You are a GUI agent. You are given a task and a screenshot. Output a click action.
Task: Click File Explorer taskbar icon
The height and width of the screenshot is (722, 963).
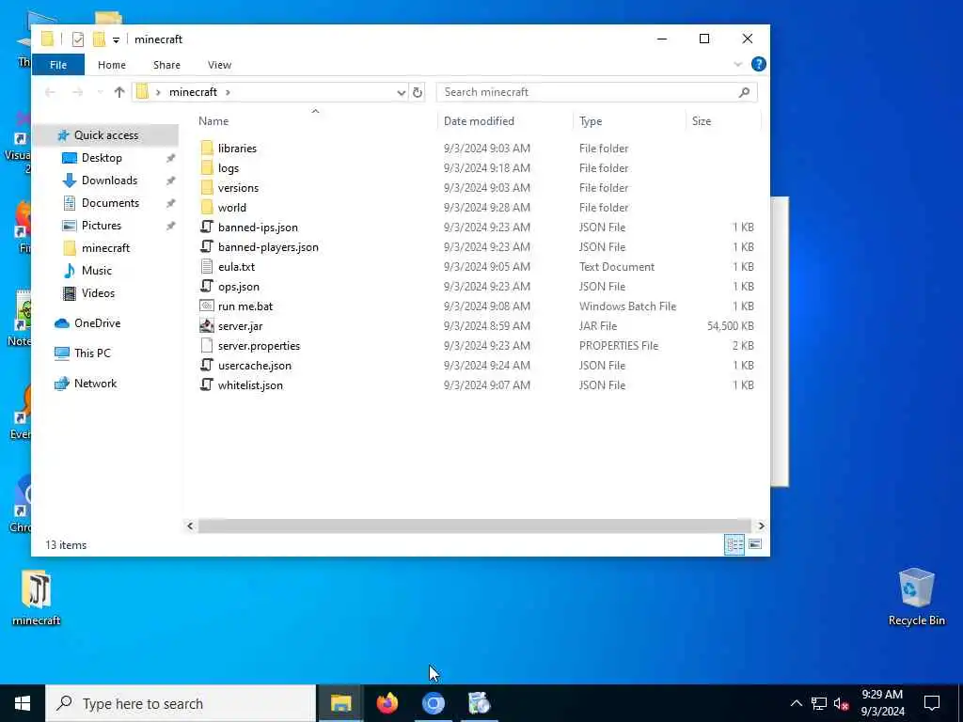[x=340, y=703]
